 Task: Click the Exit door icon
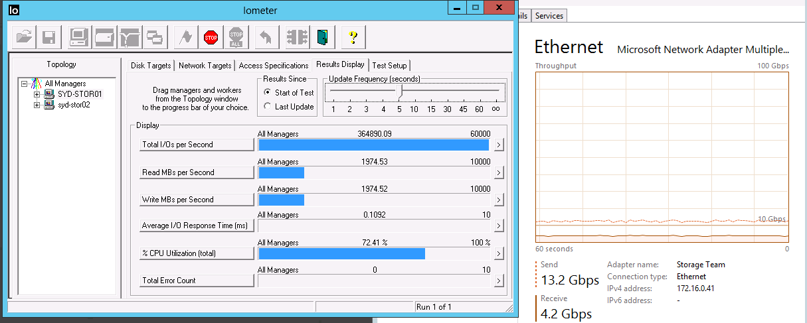click(x=322, y=37)
